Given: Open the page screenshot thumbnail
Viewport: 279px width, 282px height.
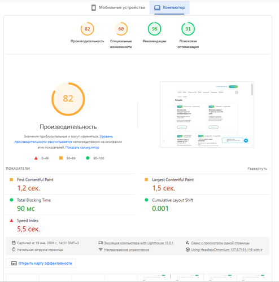Looking at the screenshot, I should click(207, 114).
